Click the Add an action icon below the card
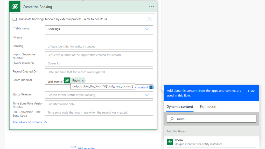 [73, 148]
